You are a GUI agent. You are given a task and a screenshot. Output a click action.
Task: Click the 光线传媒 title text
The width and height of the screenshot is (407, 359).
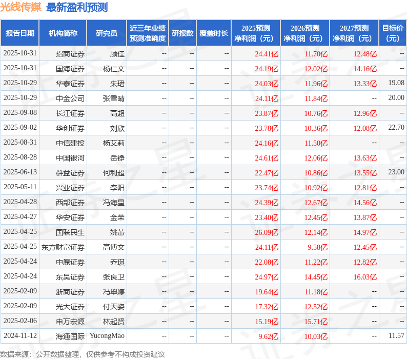[21, 7]
